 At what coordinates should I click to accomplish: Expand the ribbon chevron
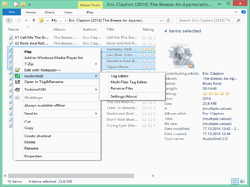(236, 12)
